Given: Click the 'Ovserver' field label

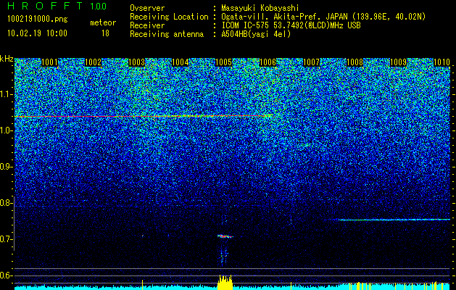Looking at the screenshot, I should tap(147, 9).
